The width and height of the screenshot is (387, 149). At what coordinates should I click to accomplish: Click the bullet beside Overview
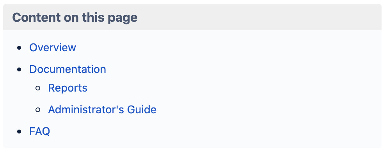click(x=19, y=48)
